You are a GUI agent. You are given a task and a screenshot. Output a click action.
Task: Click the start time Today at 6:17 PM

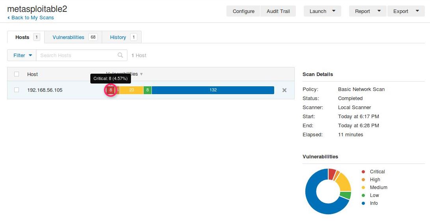359,116
